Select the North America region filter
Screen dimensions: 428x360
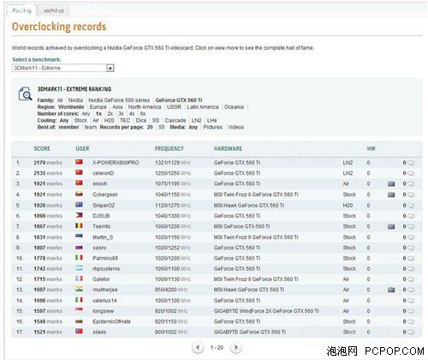point(145,107)
